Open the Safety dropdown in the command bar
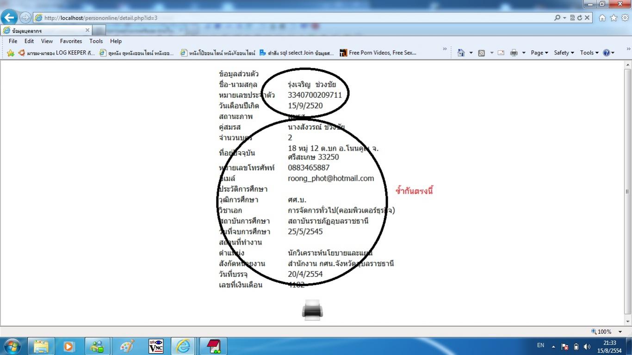 pyautogui.click(x=564, y=53)
